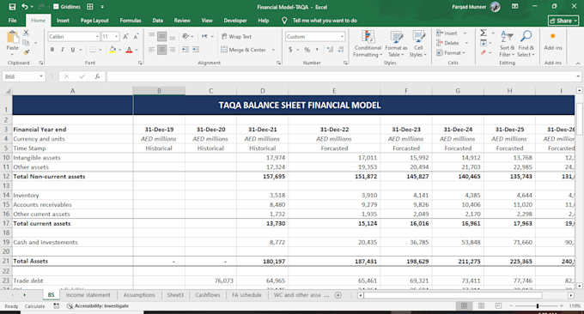Click the Add-ins icon
Image resolution: width=584 pixels, height=314 pixels.
coord(553,36)
